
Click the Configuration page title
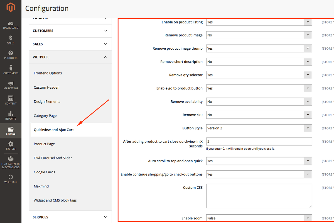[47, 9]
